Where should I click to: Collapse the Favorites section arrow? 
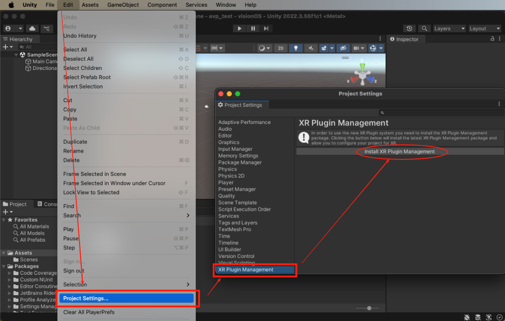tap(4, 220)
